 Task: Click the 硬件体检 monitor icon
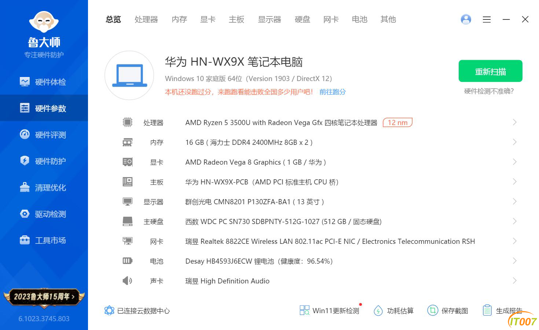tap(25, 82)
